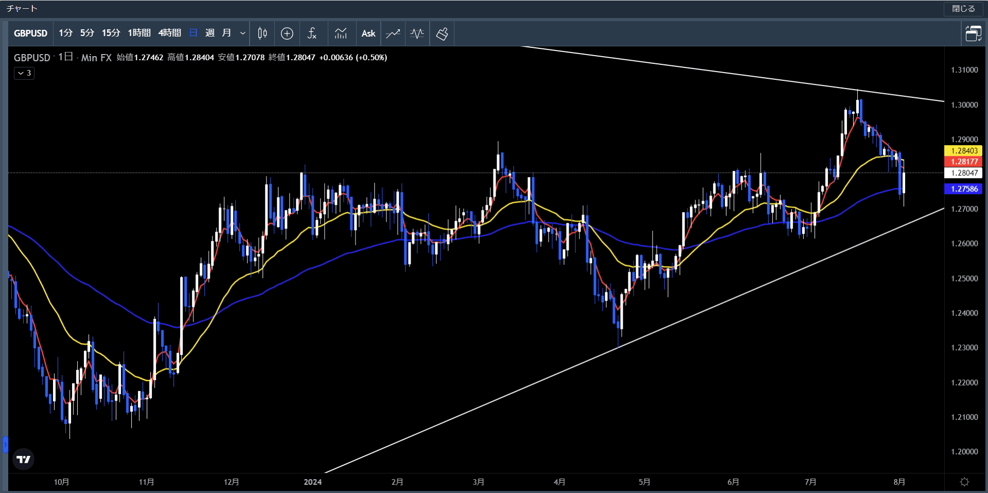Click the chart layout windows icon
The width and height of the screenshot is (988, 493).
coord(973,33)
